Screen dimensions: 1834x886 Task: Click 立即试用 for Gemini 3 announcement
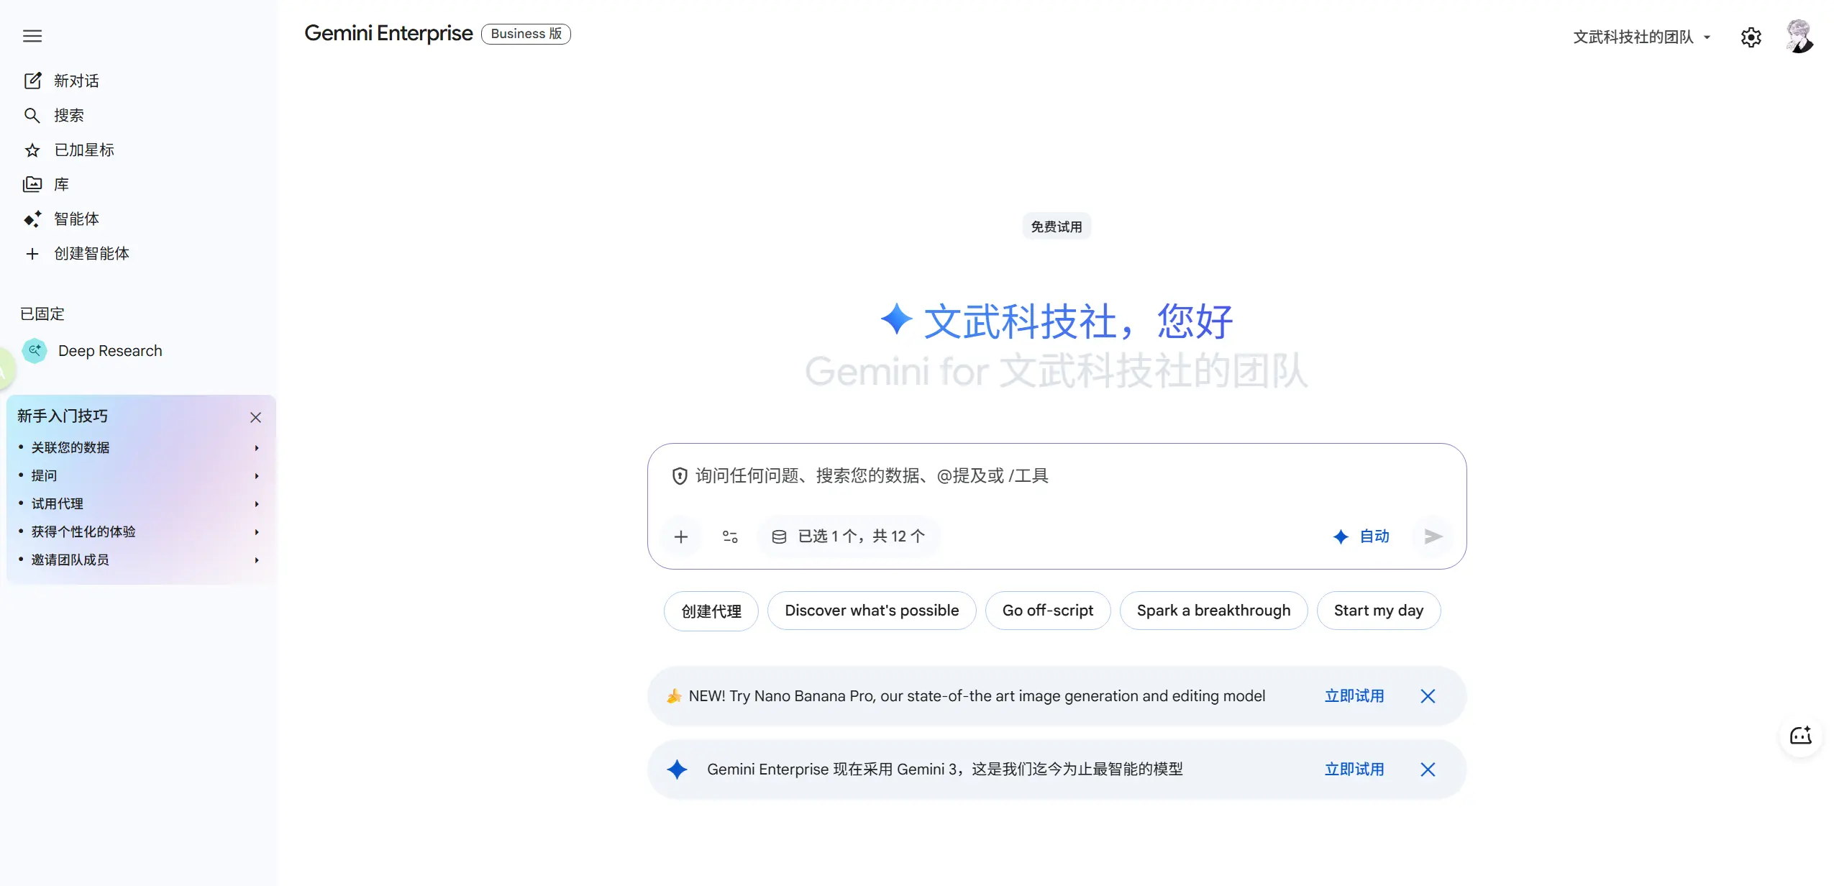(x=1354, y=769)
